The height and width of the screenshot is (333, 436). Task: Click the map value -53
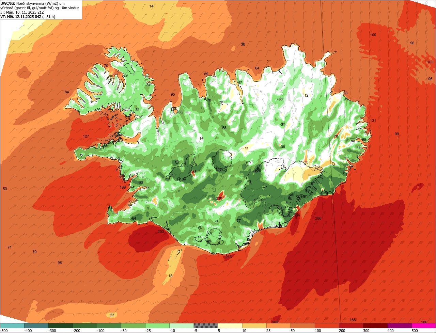(180, 112)
